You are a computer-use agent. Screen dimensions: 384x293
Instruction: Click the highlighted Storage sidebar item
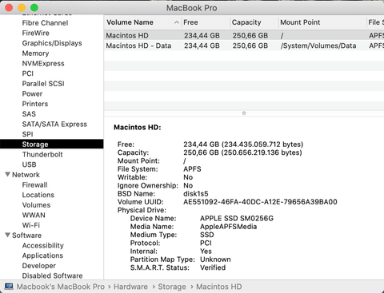(x=52, y=144)
